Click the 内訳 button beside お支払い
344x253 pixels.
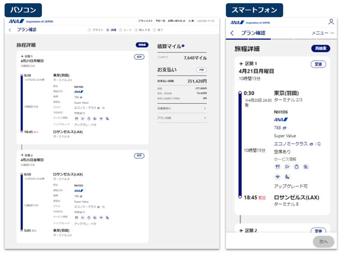point(202,70)
